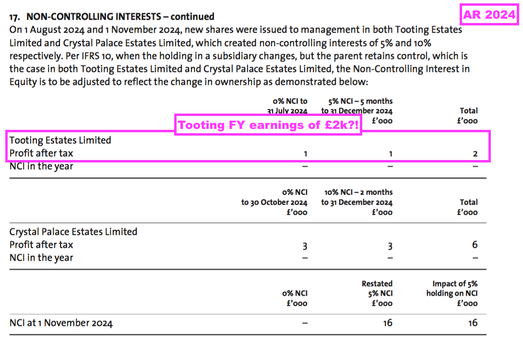The height and width of the screenshot is (345, 523).
Task: Click the first Total £'000 column header
Action: coord(467,115)
